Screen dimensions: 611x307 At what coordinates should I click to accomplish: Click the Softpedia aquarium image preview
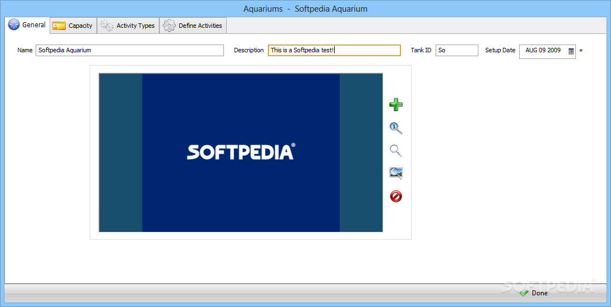241,152
